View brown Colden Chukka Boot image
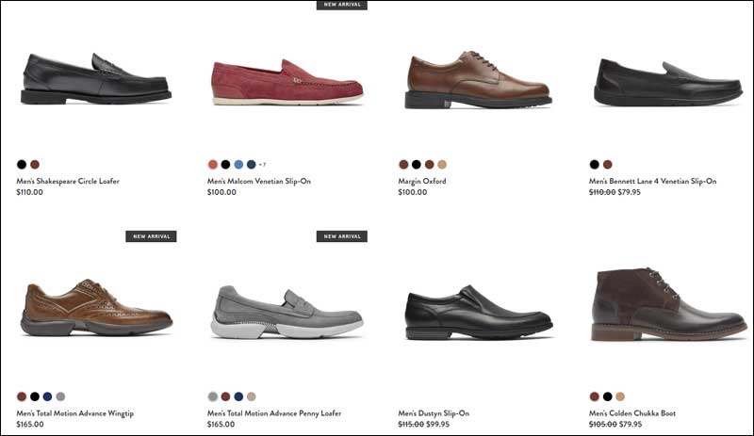This screenshot has width=754, height=436. click(668, 304)
